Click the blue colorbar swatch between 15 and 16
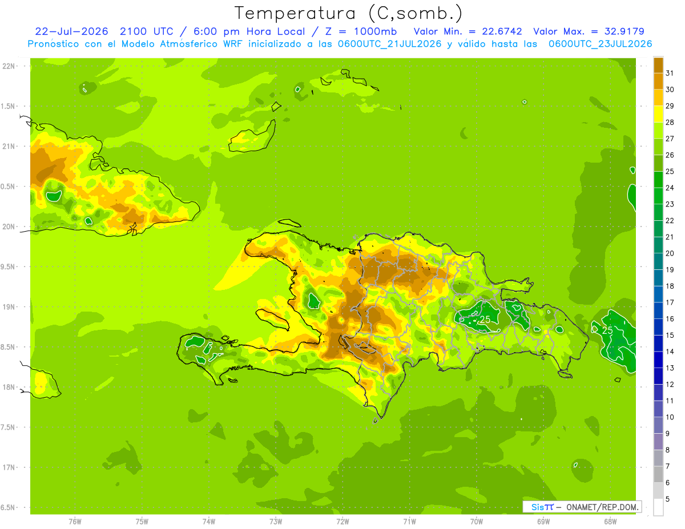This screenshot has width=685, height=529. pyautogui.click(x=658, y=327)
